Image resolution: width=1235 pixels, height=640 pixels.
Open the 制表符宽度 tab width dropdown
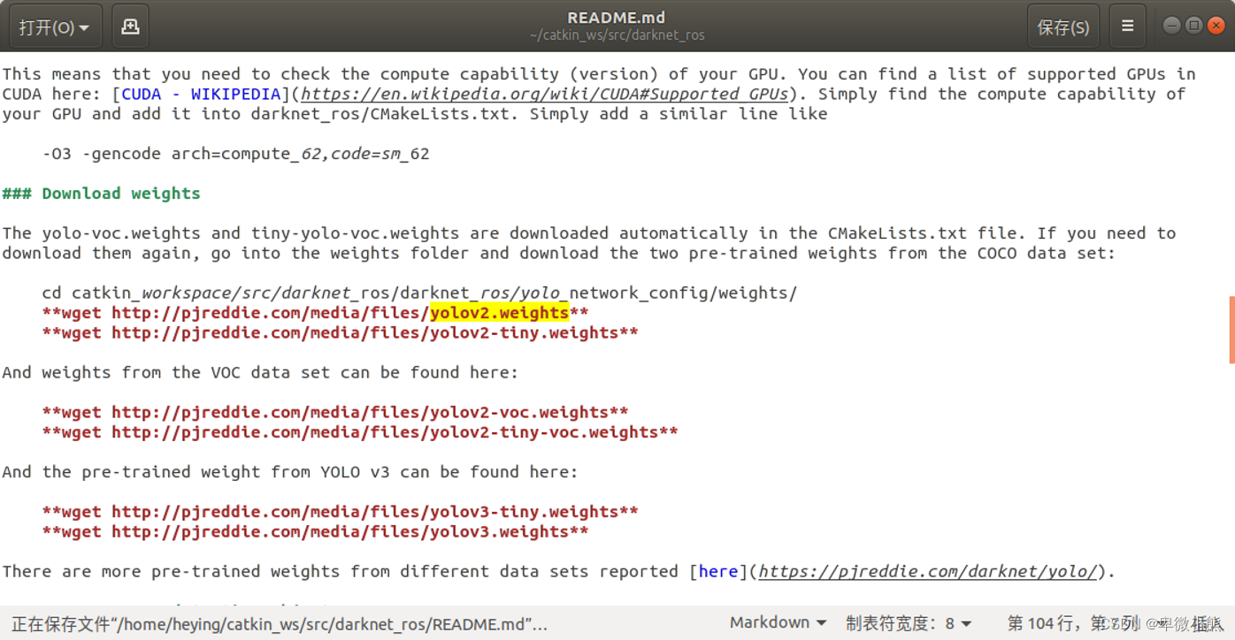point(909,622)
